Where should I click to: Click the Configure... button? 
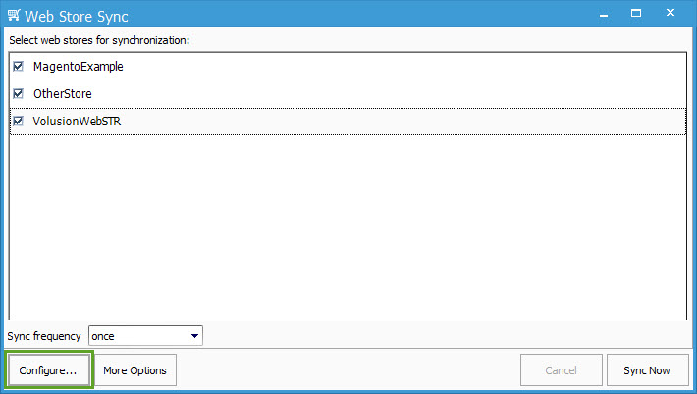pos(48,370)
